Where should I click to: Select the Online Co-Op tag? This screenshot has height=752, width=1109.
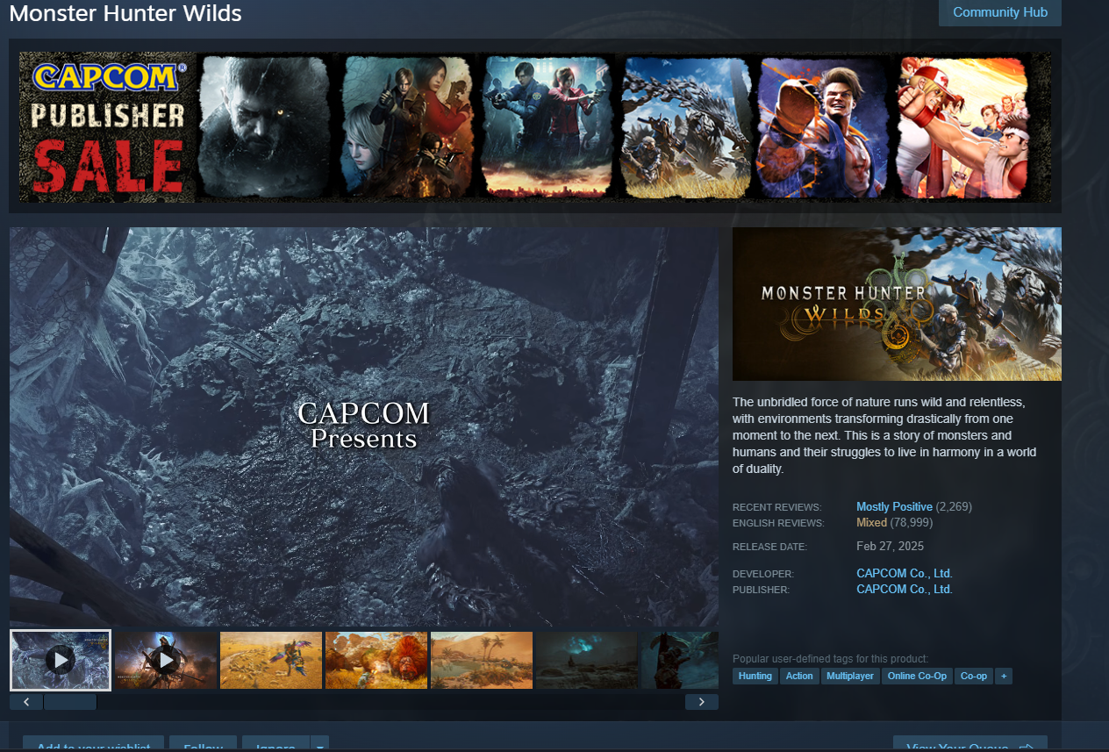917,676
